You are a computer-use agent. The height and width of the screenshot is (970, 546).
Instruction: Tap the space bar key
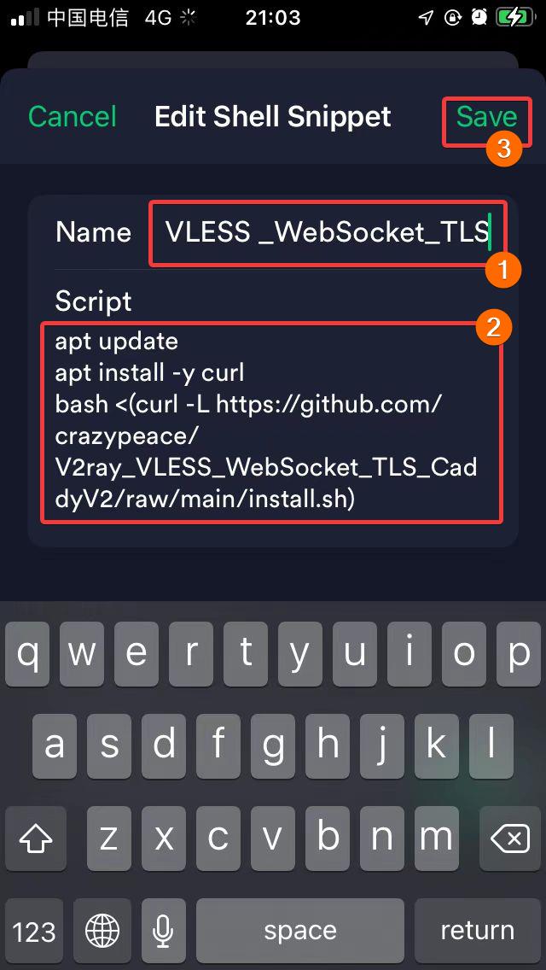pyautogui.click(x=300, y=930)
